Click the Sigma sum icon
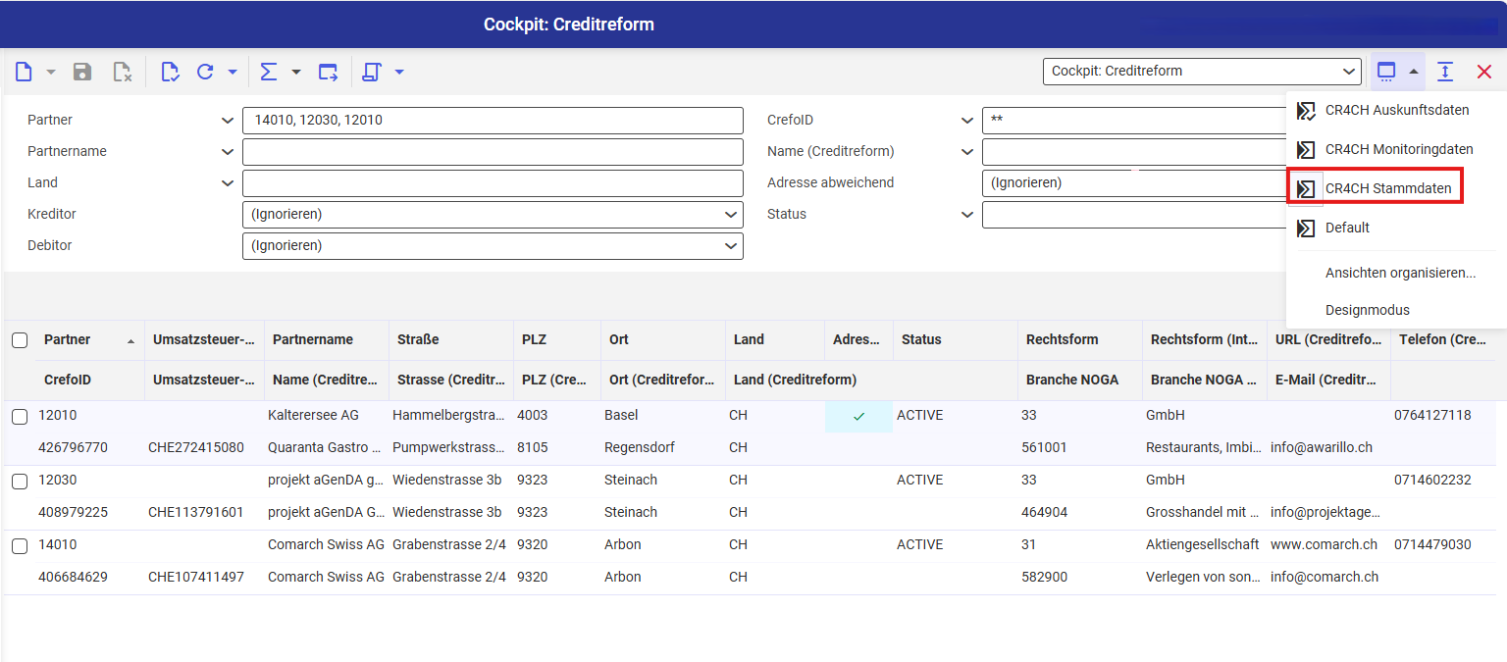1507x662 pixels. 268,72
